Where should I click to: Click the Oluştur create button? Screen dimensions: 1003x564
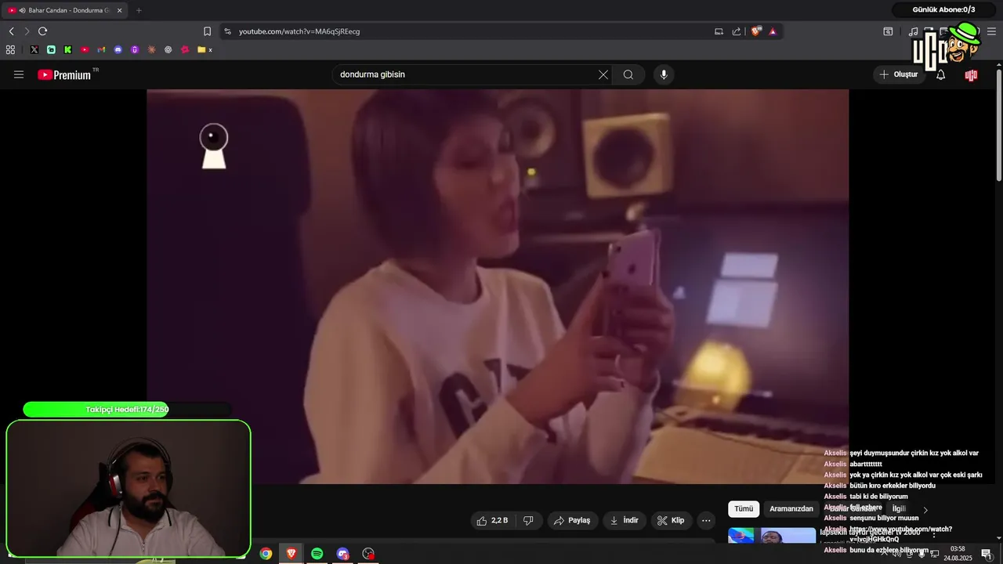pos(898,74)
